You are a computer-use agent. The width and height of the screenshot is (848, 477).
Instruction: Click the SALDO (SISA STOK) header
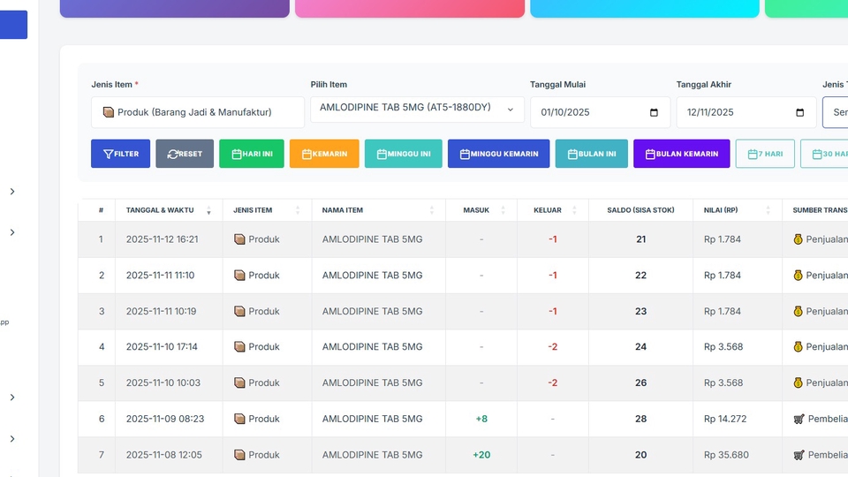(x=641, y=210)
